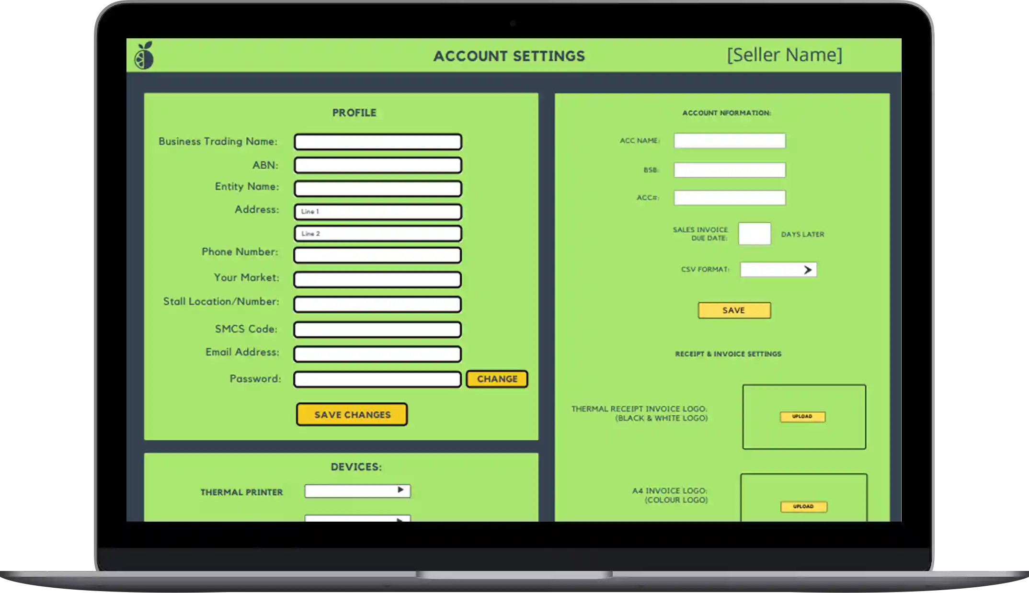Click the Upload button for A4 invoice logo

803,506
